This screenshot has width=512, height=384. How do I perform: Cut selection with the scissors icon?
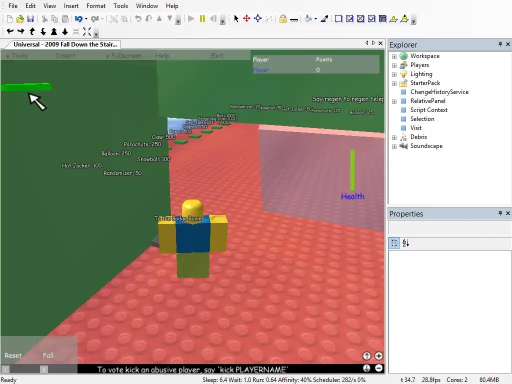[x=44, y=19]
